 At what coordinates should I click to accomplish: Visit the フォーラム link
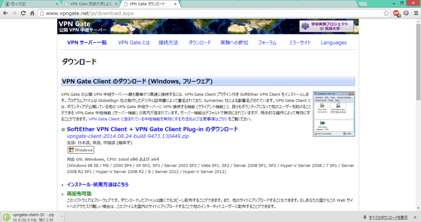267,43
